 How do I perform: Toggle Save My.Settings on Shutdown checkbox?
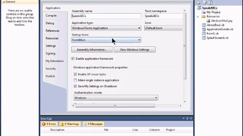75,86
